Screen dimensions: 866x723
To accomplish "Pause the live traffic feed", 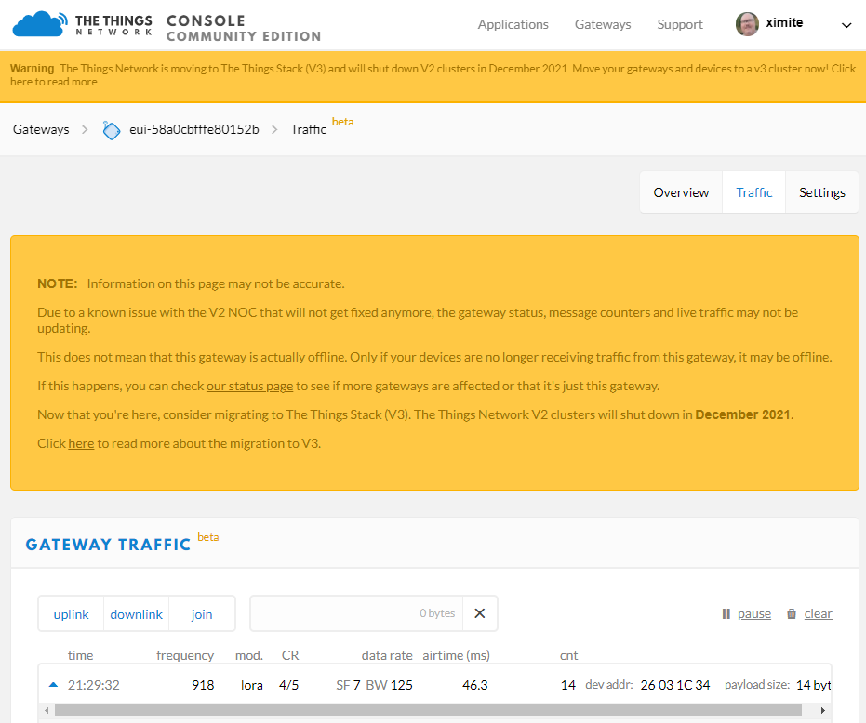I will coord(753,613).
